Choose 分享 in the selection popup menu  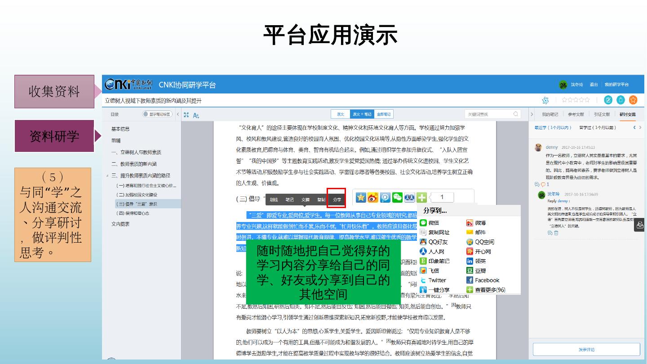click(337, 200)
